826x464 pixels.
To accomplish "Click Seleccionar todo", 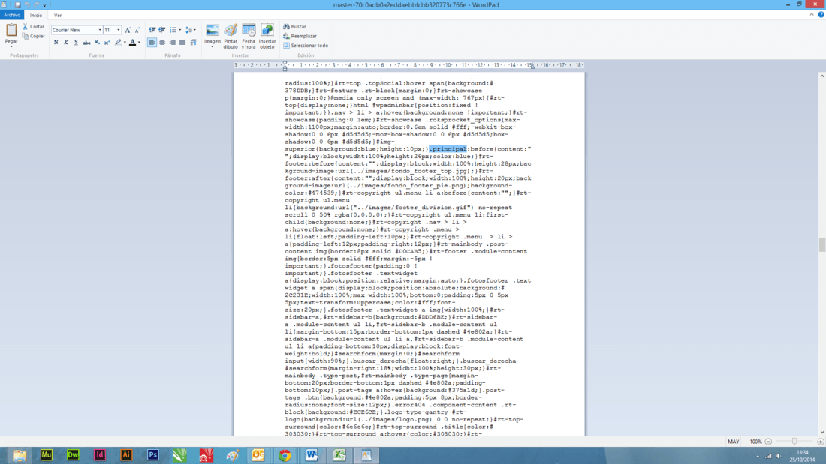I will point(306,46).
